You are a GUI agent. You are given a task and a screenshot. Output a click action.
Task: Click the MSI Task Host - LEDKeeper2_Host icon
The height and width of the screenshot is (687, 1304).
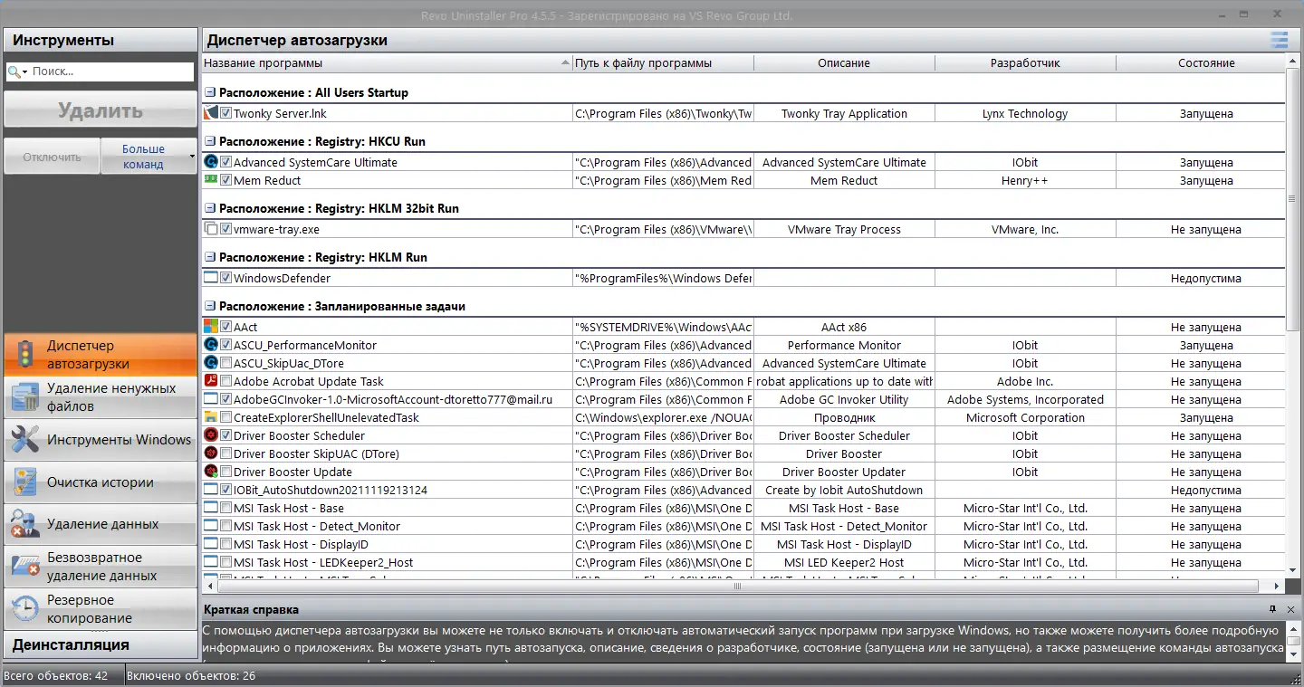pos(211,562)
